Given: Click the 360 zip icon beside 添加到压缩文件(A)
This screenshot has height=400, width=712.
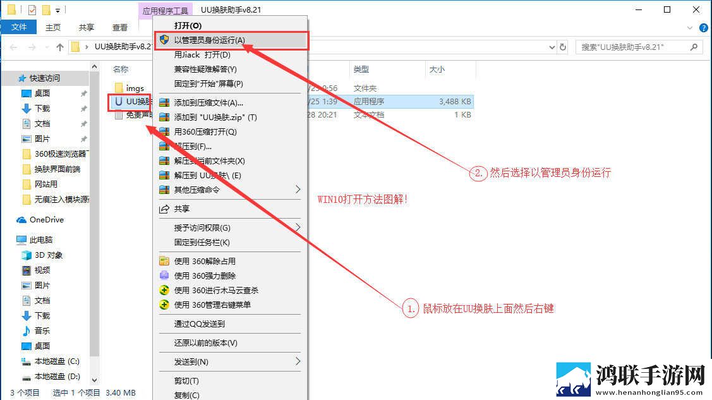Looking at the screenshot, I should point(164,102).
